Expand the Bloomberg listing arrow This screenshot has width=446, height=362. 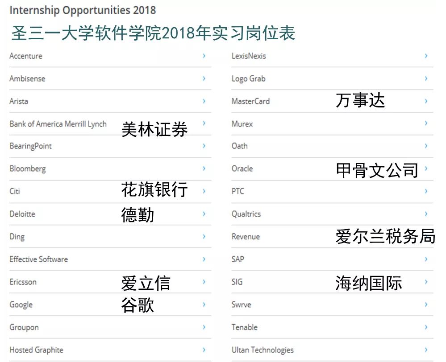coord(204,169)
